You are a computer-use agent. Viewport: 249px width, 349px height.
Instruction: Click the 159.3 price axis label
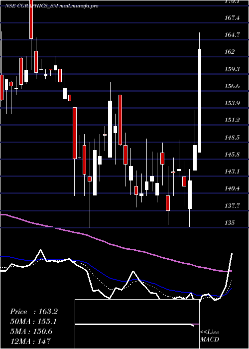tap(233, 69)
